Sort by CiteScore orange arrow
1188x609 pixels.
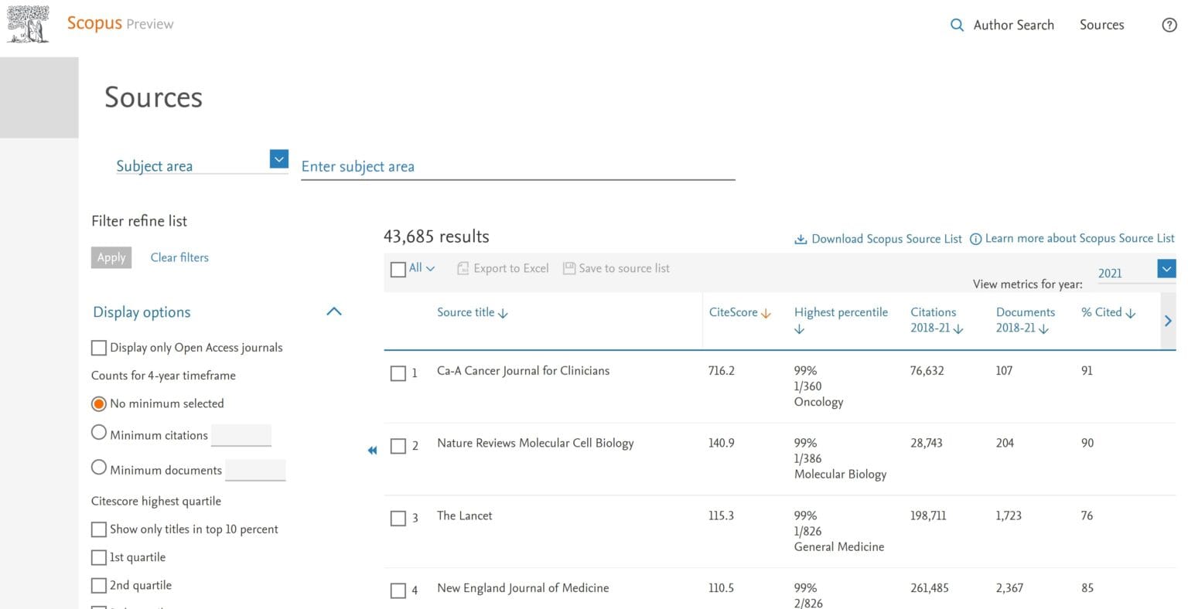[766, 313]
